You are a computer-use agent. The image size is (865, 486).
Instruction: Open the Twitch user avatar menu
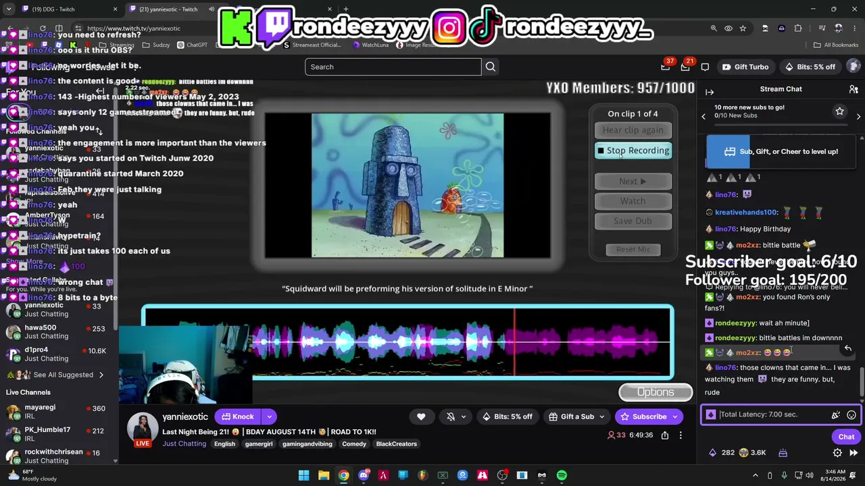tap(854, 66)
